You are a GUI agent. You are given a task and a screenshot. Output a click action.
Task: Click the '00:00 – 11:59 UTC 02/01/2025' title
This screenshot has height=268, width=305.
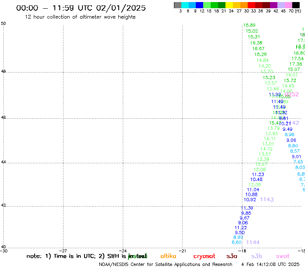click(x=81, y=8)
